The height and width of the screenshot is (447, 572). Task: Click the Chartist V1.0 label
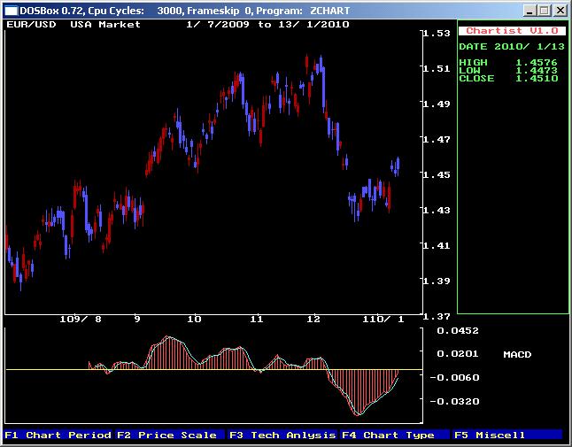(x=512, y=31)
